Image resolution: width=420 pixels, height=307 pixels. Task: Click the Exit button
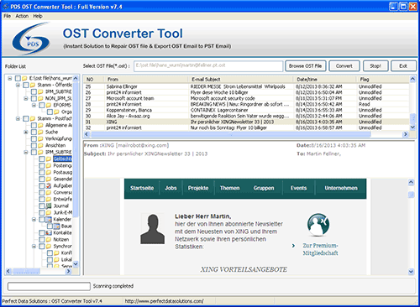(x=403, y=66)
